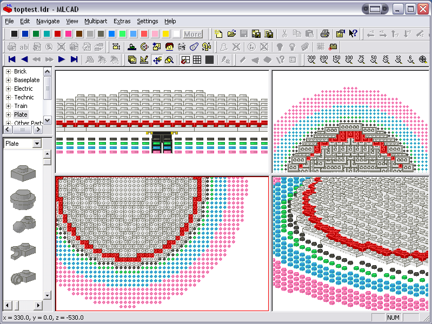Click the zoom magnifier mode icon
This screenshot has height=324, width=432.
tap(169, 60)
